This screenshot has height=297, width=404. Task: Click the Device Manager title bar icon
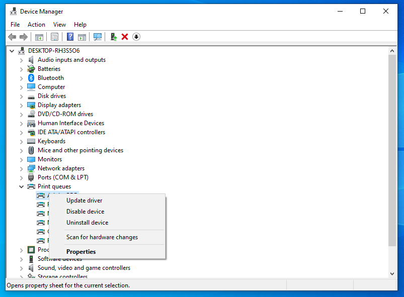[x=14, y=12]
